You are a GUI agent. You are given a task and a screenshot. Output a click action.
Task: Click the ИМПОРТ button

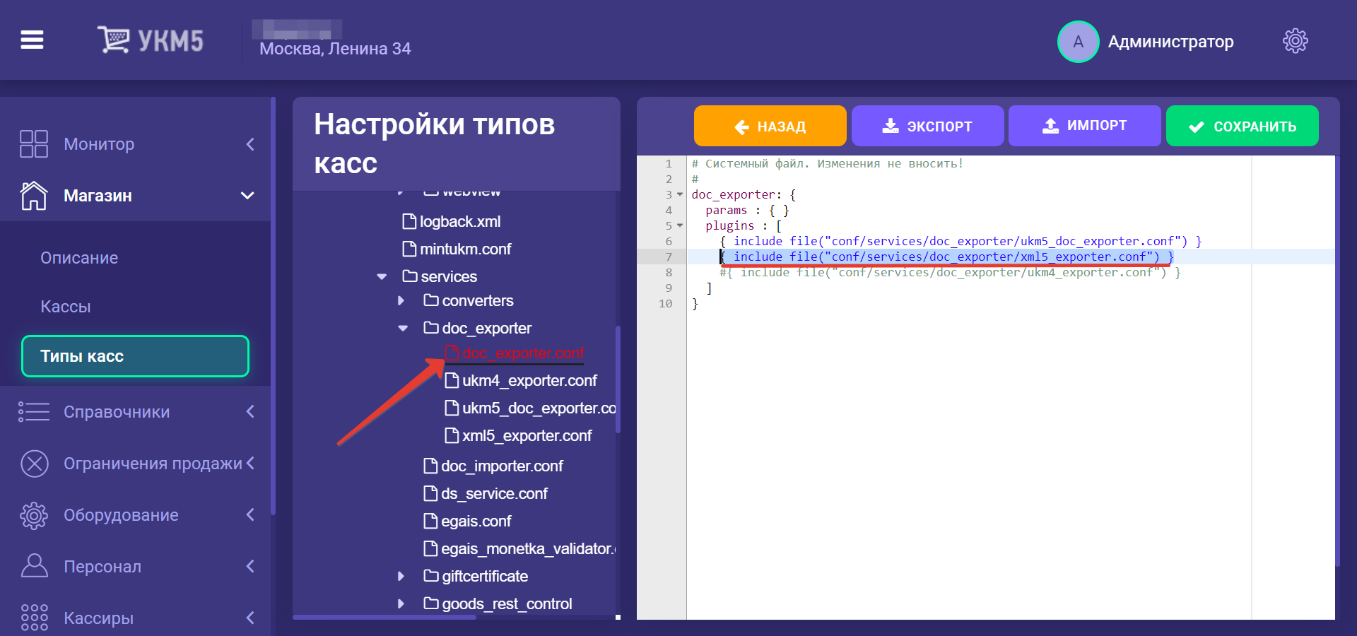pos(1084,126)
